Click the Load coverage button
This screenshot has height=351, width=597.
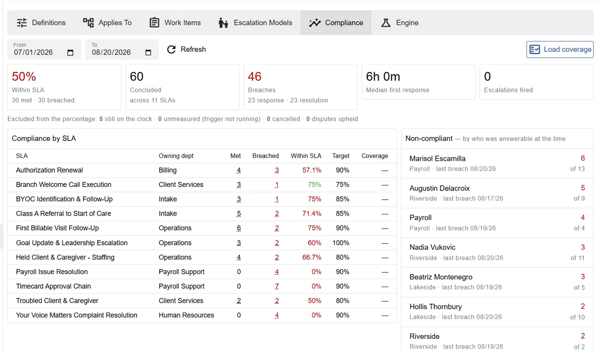click(x=560, y=49)
